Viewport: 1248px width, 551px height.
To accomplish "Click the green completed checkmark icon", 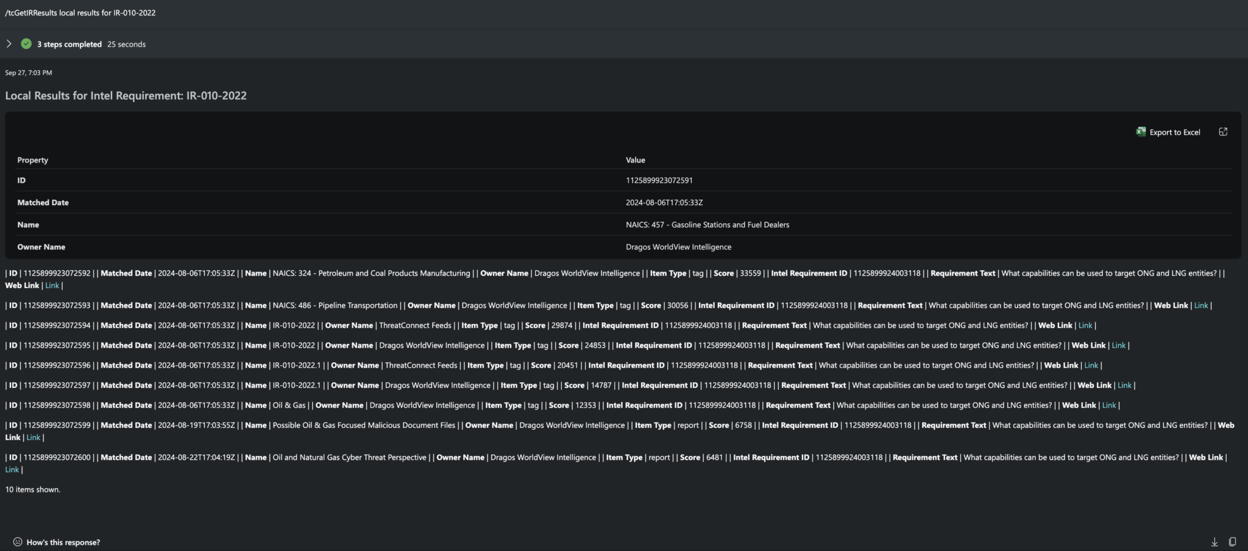I will [x=26, y=44].
